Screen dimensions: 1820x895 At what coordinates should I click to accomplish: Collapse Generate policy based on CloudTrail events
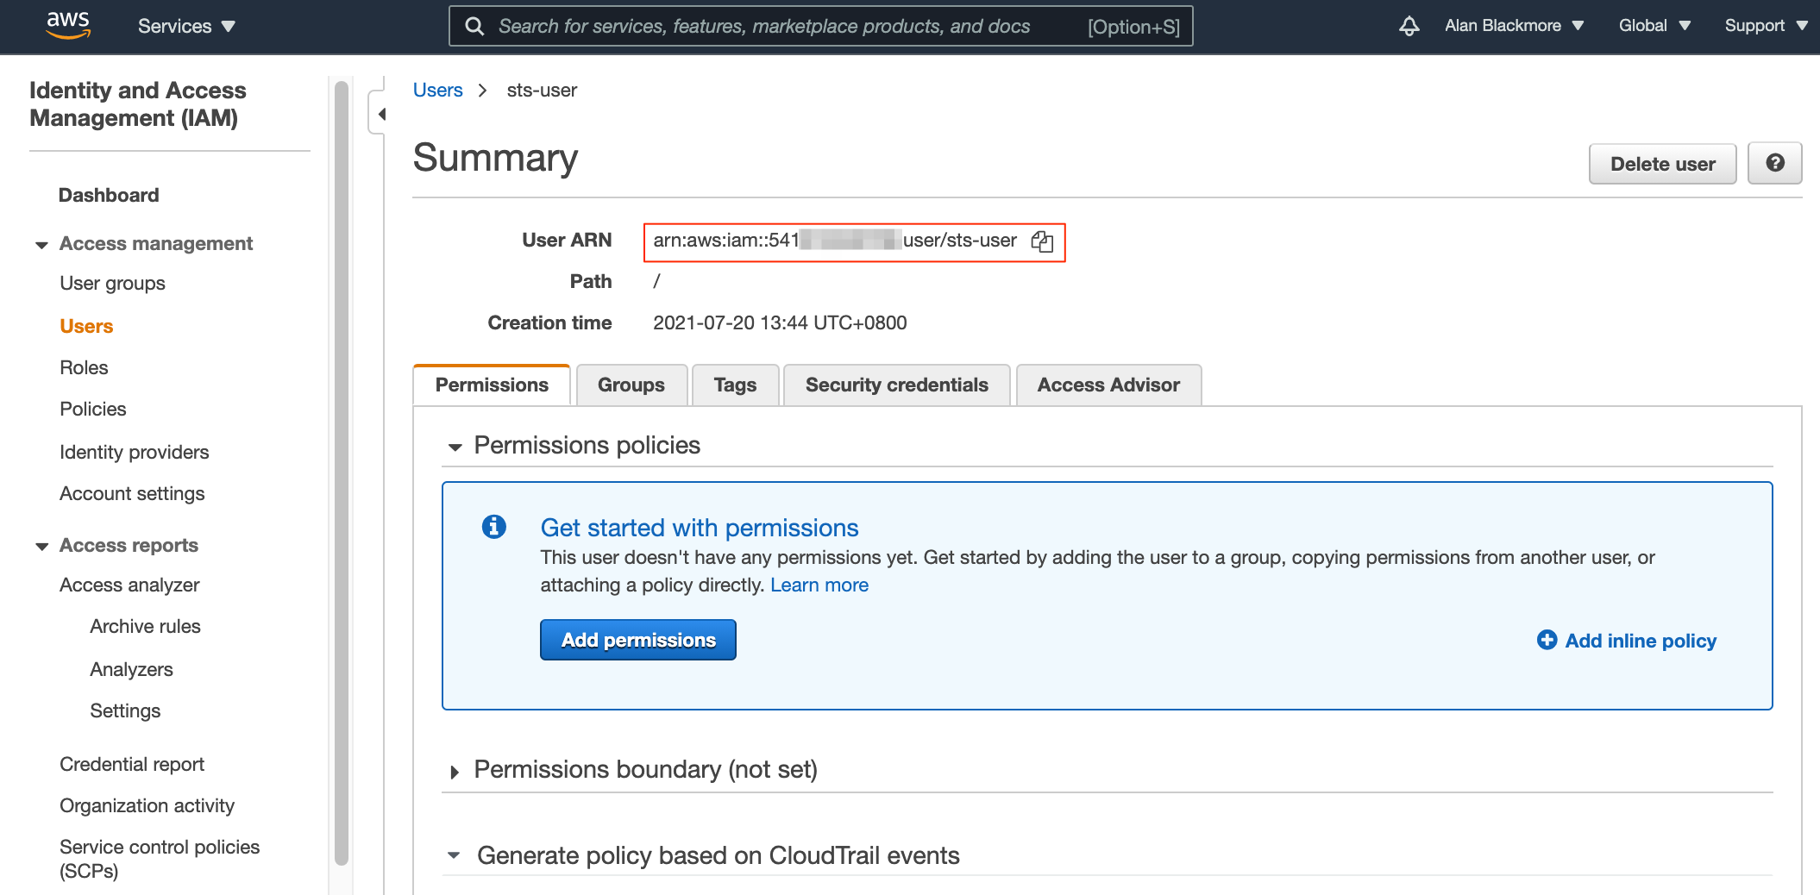click(x=454, y=854)
